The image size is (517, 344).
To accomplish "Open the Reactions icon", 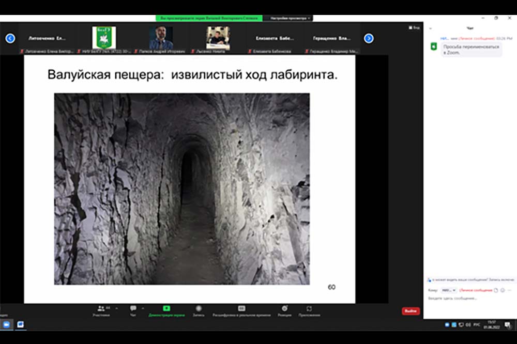I will (284, 308).
